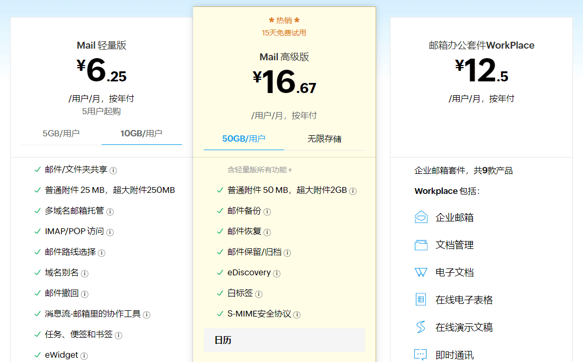Screen dimensions: 583x362
Task: Click the 企业邮箱 product label
Action: (454, 217)
